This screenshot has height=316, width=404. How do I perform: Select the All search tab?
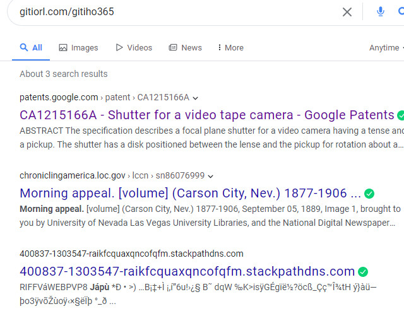pyautogui.click(x=31, y=48)
